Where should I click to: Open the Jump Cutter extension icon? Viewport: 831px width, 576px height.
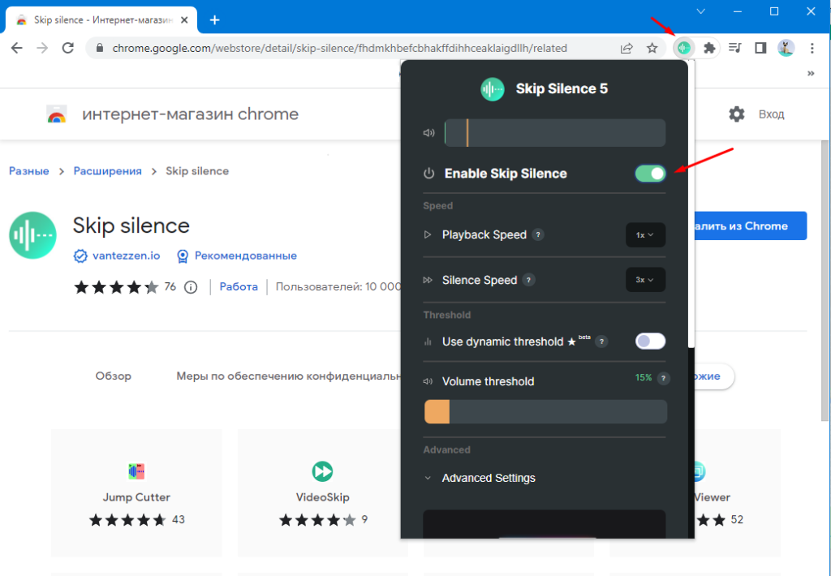(x=136, y=471)
